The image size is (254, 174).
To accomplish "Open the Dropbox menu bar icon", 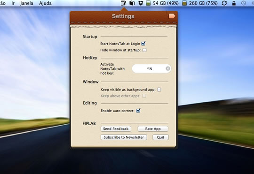I will point(141,3).
